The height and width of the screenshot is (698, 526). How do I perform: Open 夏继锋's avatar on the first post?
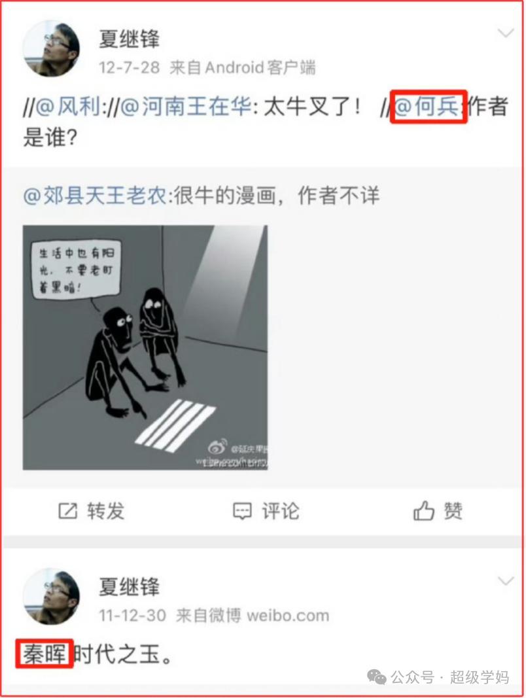52,48
